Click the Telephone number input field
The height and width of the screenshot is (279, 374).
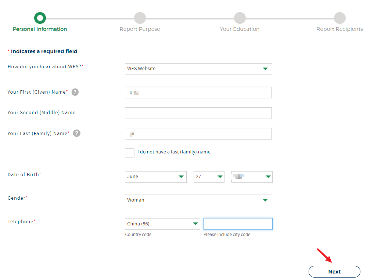point(238,224)
